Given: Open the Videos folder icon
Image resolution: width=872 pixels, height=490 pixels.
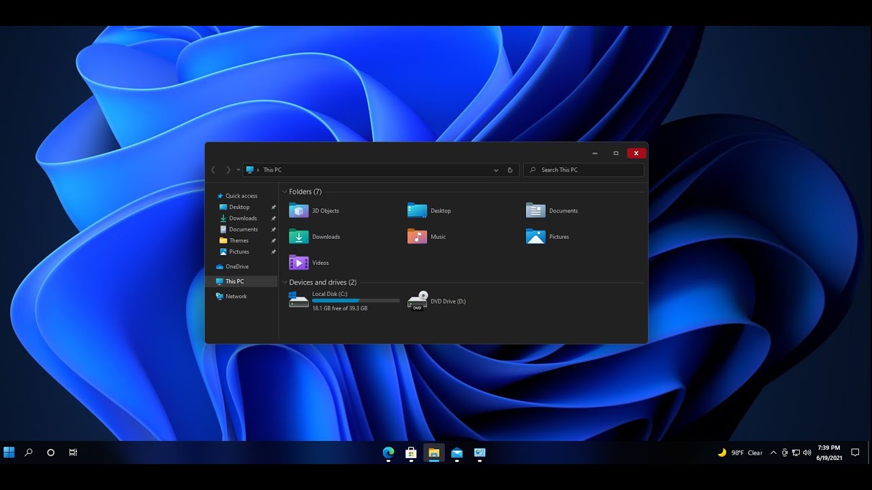Looking at the screenshot, I should coord(298,263).
